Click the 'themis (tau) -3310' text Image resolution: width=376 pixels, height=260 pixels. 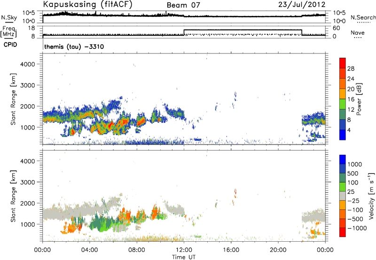click(74, 46)
